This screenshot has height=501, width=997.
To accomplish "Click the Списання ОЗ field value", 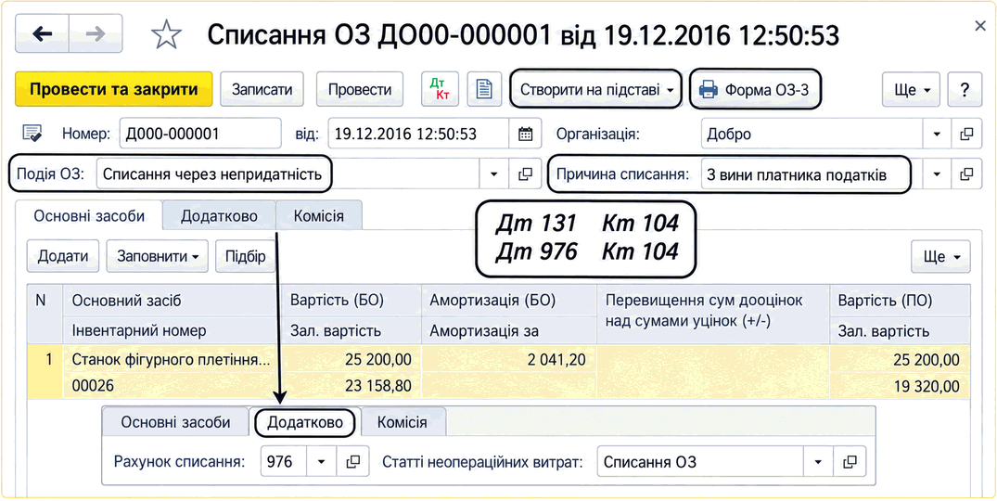I will 701,462.
